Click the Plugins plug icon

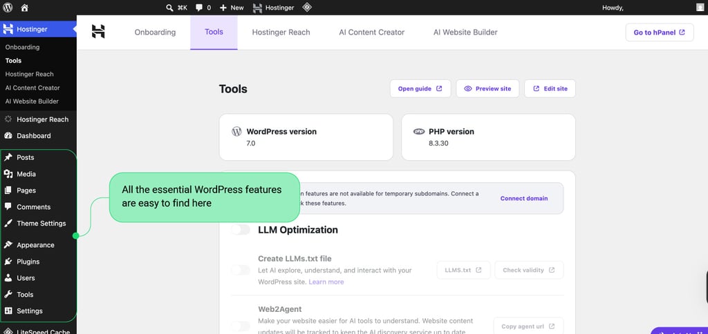8,262
